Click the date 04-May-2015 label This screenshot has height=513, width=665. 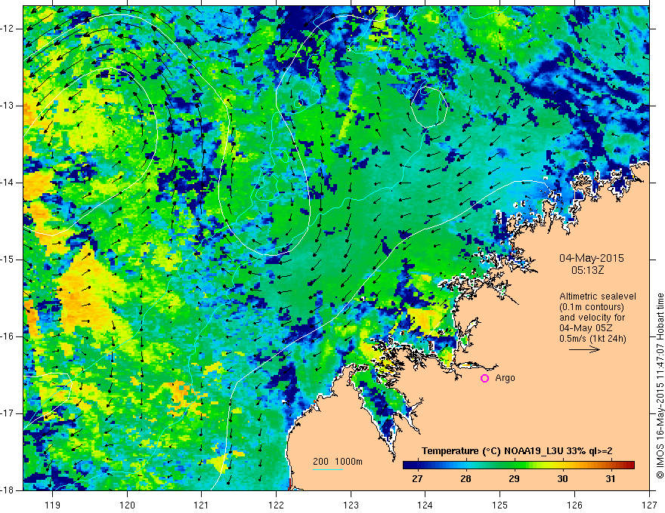(x=592, y=258)
